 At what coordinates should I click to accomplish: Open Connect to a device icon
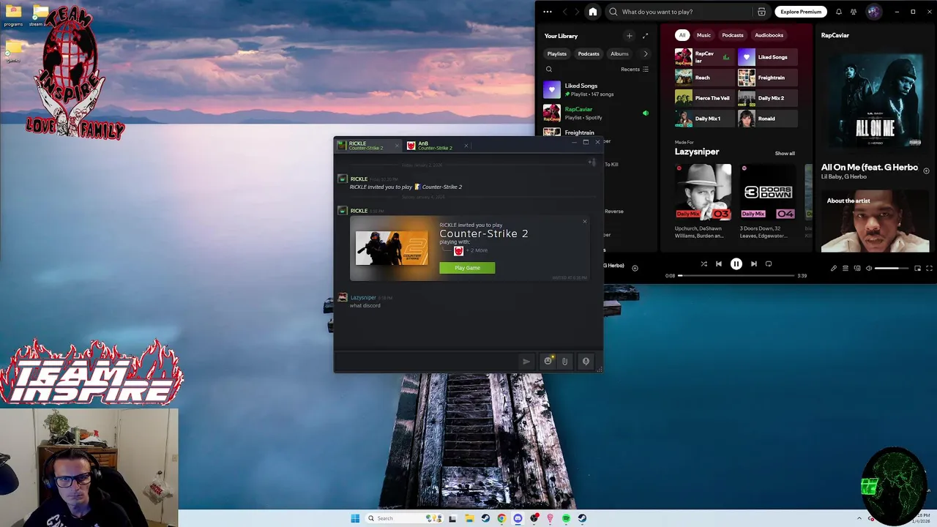pos(857,269)
